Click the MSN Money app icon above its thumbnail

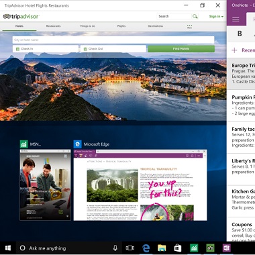click(24, 144)
